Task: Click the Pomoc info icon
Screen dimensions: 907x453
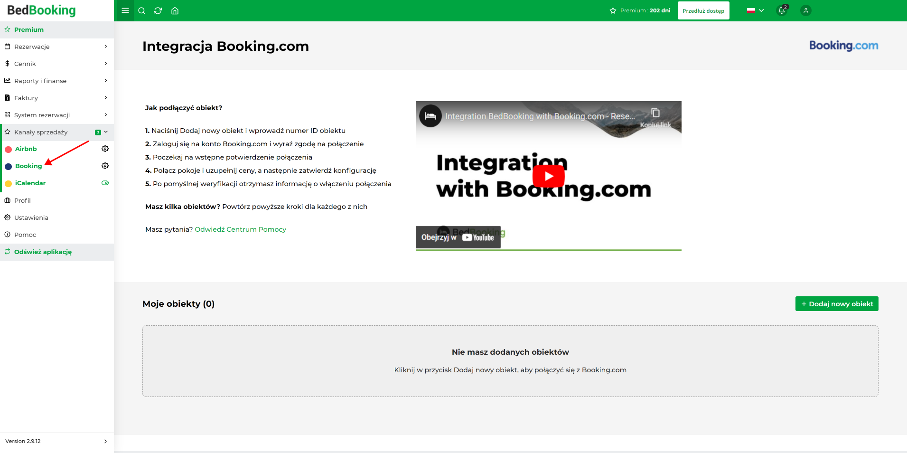Action: [x=7, y=235]
